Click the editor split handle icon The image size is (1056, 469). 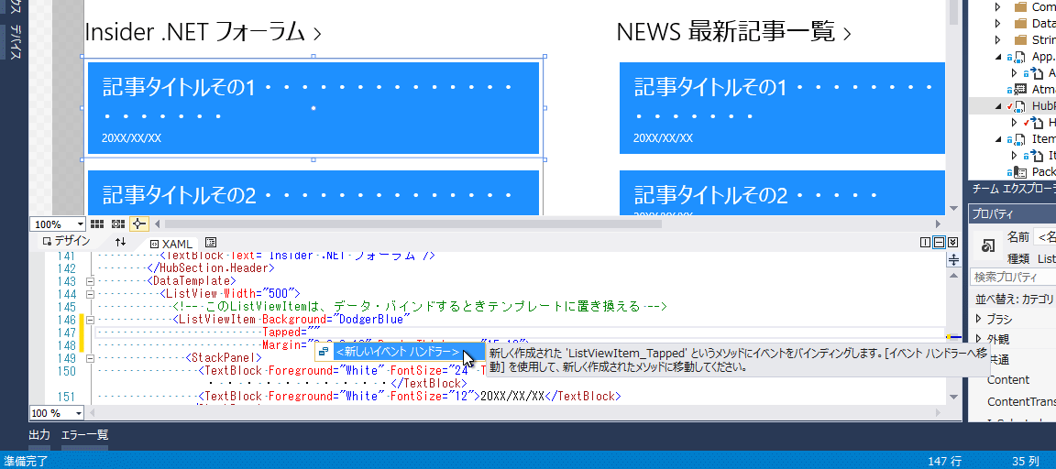[x=953, y=259]
